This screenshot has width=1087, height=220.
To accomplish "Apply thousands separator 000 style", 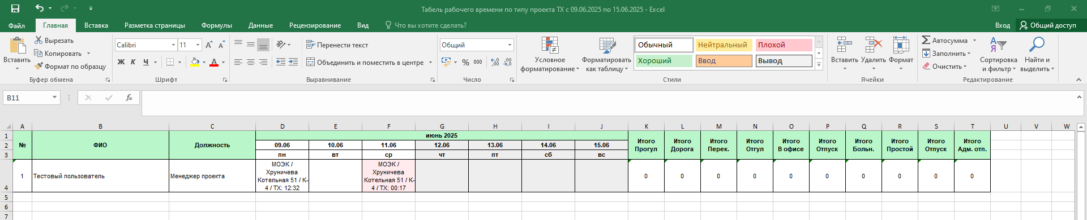I will point(478,62).
